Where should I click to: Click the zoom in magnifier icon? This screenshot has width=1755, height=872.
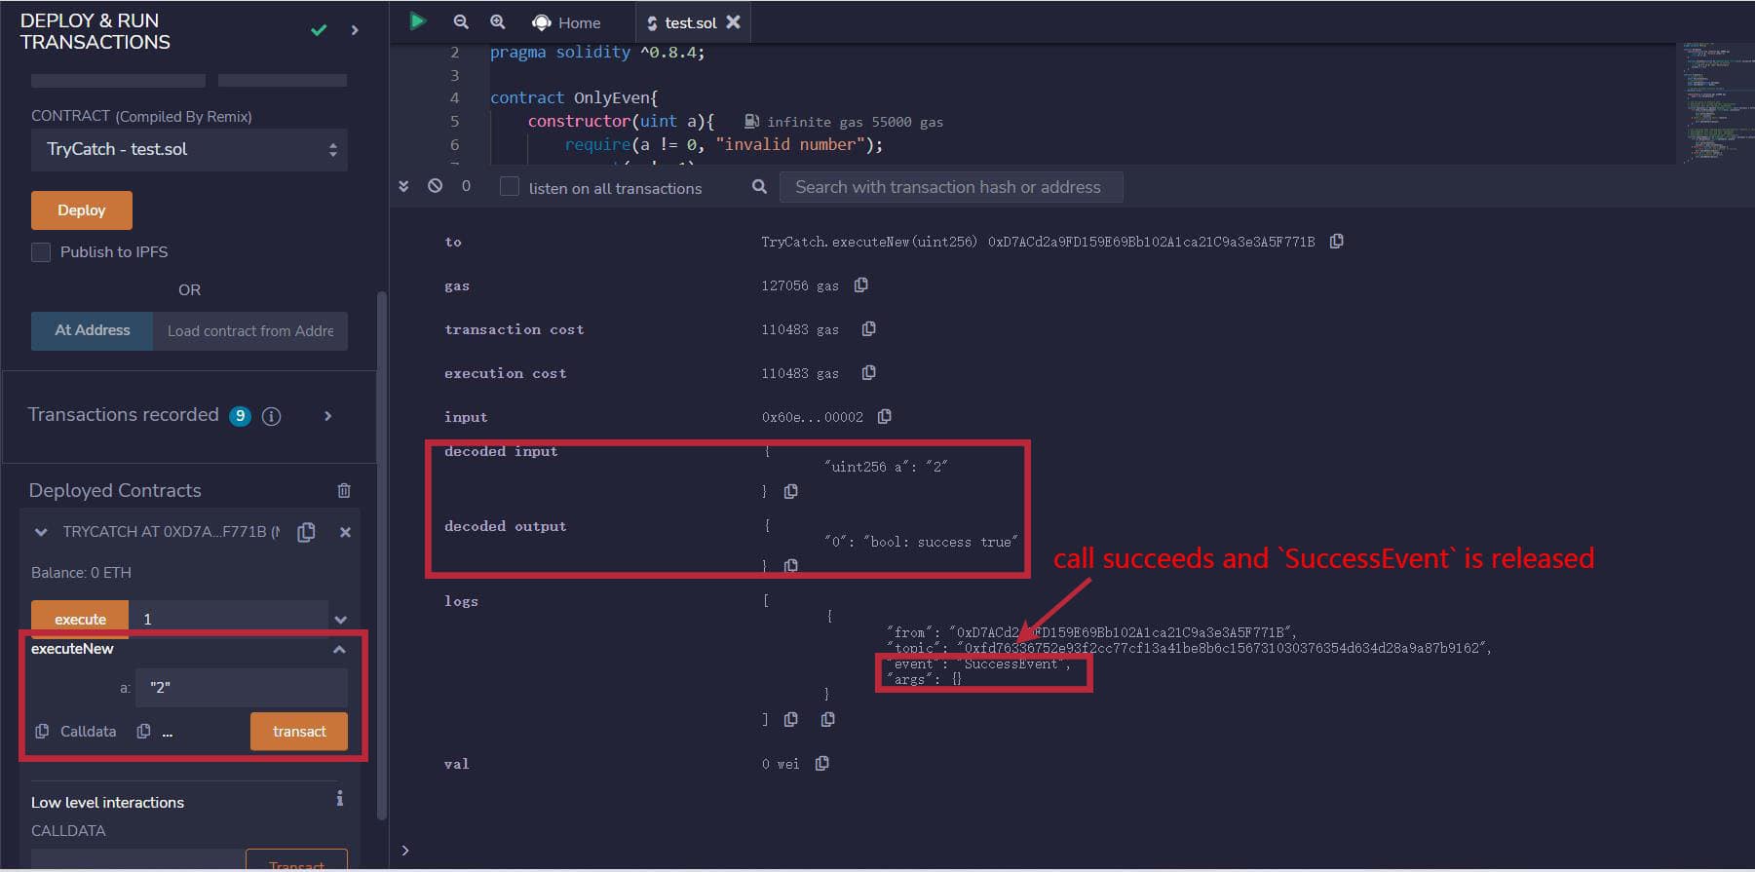498,21
